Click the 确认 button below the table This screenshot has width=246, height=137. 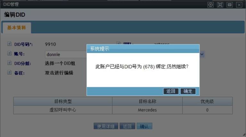click(144, 126)
